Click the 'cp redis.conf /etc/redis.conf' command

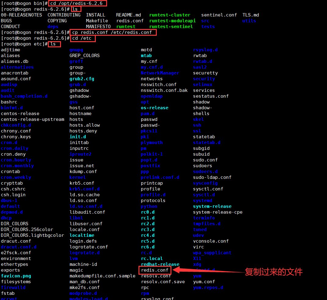point(112,32)
